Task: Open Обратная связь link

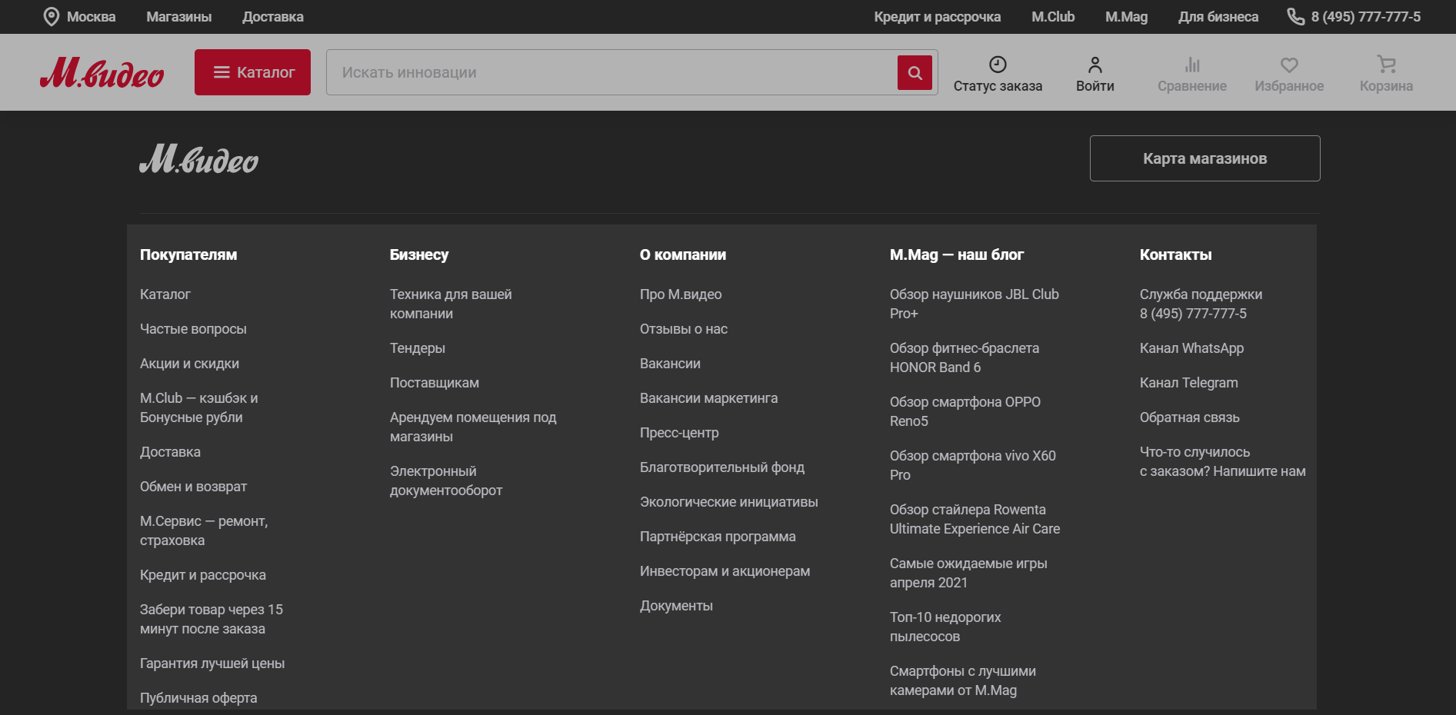Action: point(1189,417)
